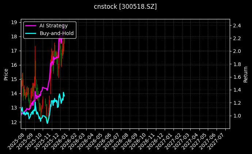Select the AI Strategy legend label

click(x=54, y=26)
